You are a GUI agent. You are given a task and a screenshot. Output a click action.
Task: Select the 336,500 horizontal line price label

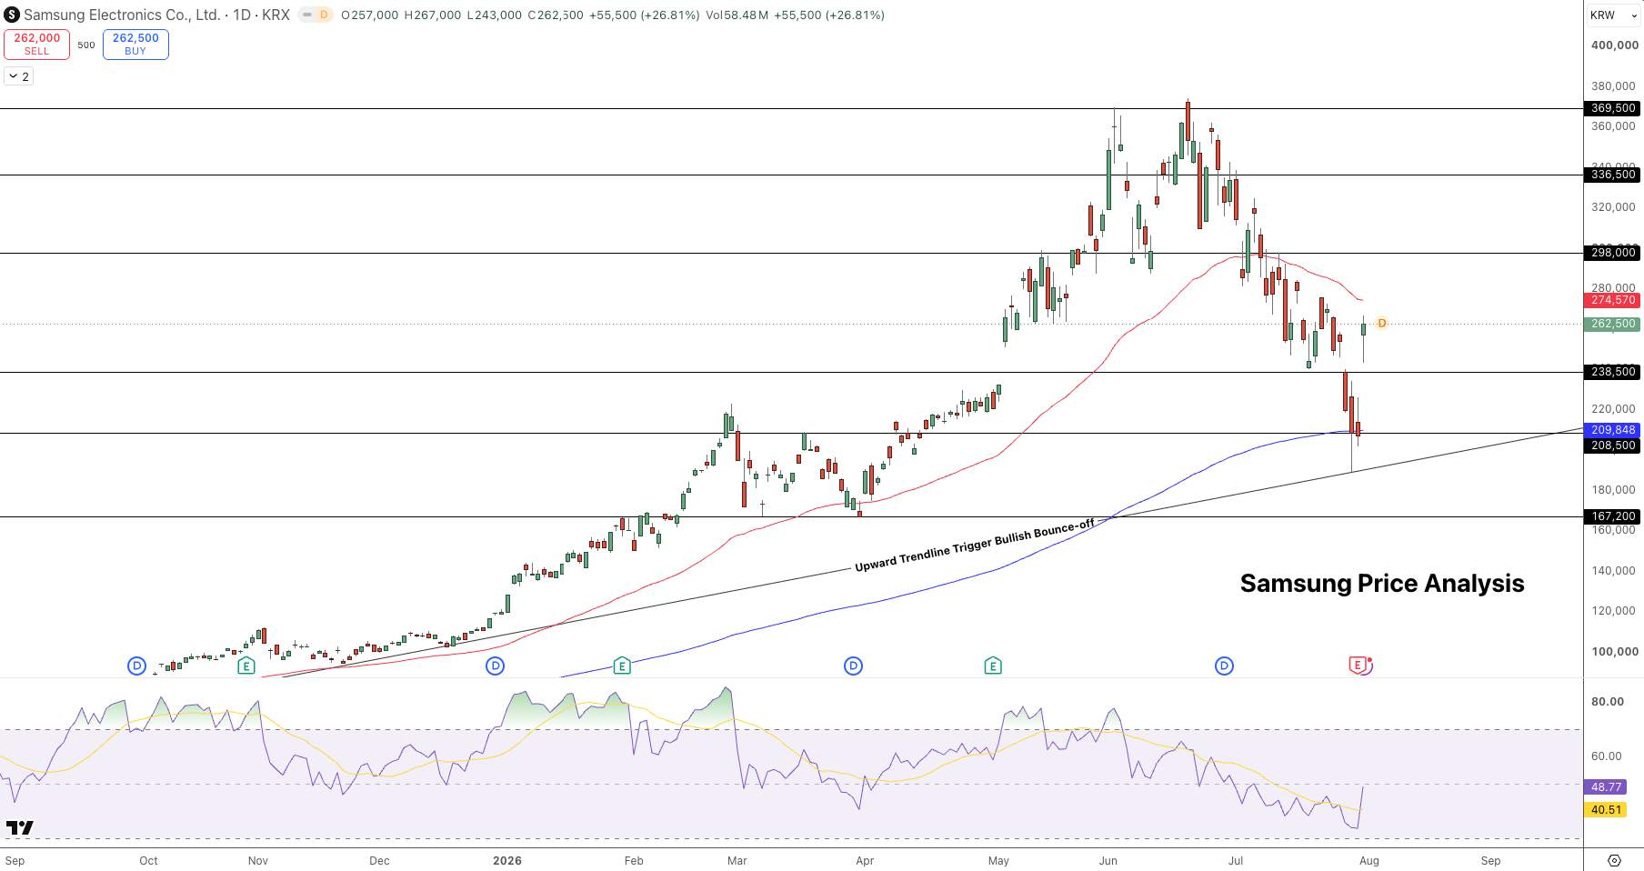(x=1613, y=175)
